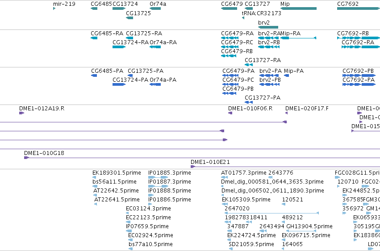Image resolution: width=380 pixels, height=251 pixels.
Task: Select the CG7692 gene label
Action: tap(348, 4)
